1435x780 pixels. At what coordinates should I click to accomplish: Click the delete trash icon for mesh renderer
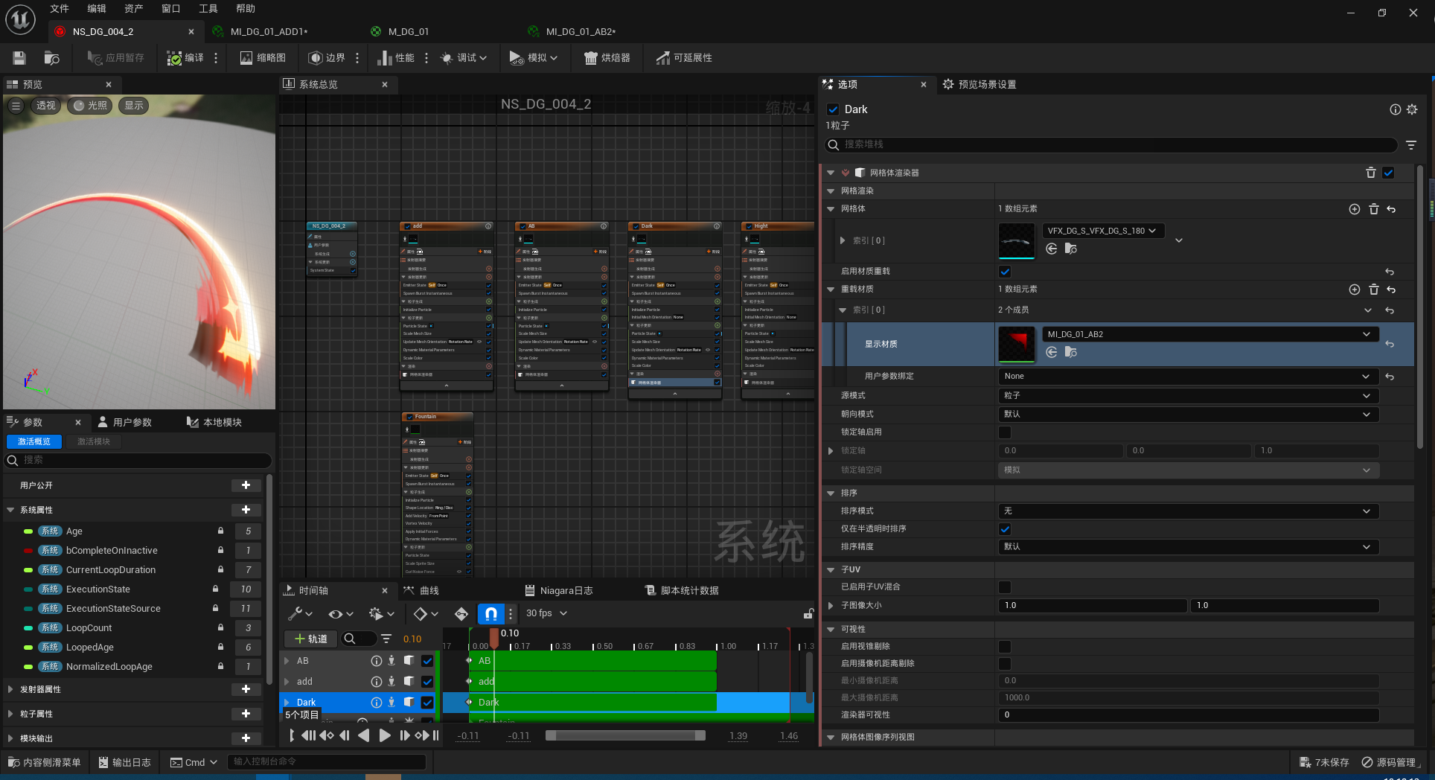click(x=1370, y=173)
